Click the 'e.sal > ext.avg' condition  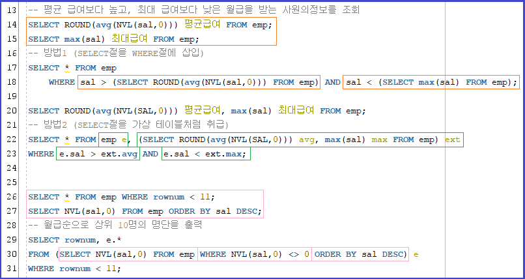tap(98, 154)
